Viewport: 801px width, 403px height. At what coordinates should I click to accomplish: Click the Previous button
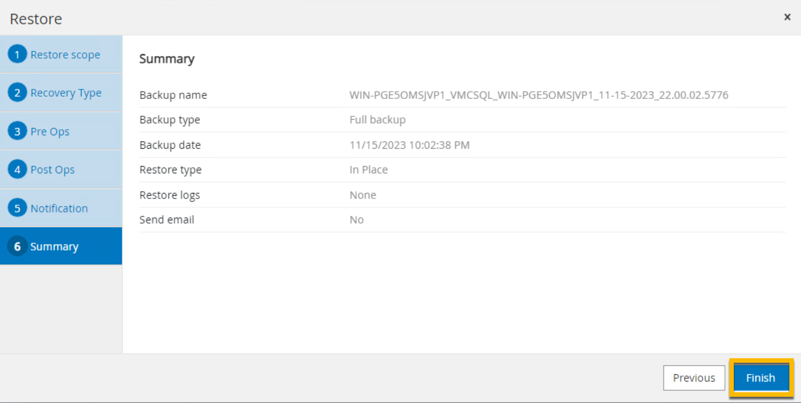[x=694, y=378]
